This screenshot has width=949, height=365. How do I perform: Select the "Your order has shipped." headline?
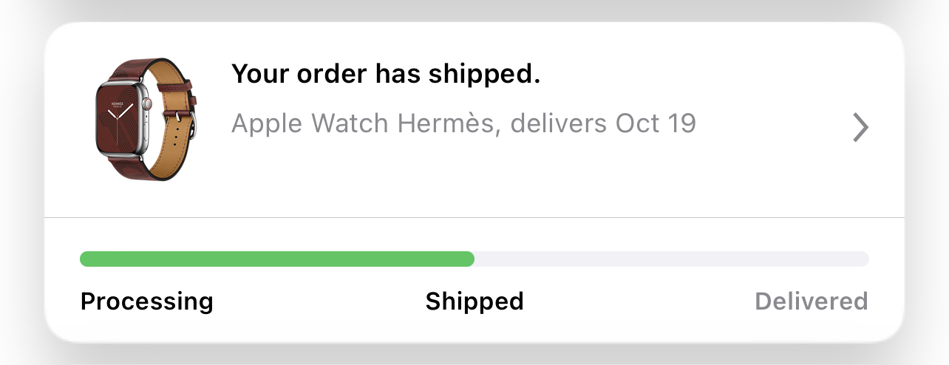coord(386,74)
